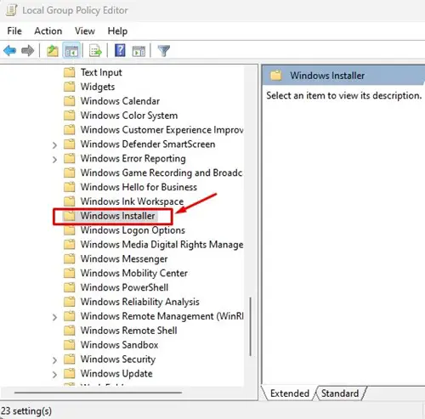Viewport: 425px width, 419px height.
Task: Go back with the blue Back arrow
Action: tap(9, 51)
